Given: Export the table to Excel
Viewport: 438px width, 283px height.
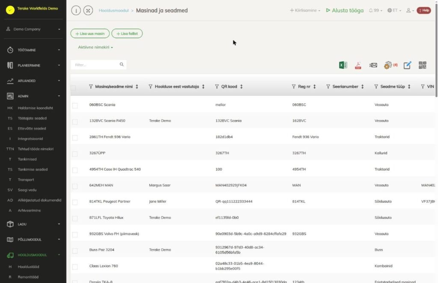Looking at the screenshot, I should 343,65.
